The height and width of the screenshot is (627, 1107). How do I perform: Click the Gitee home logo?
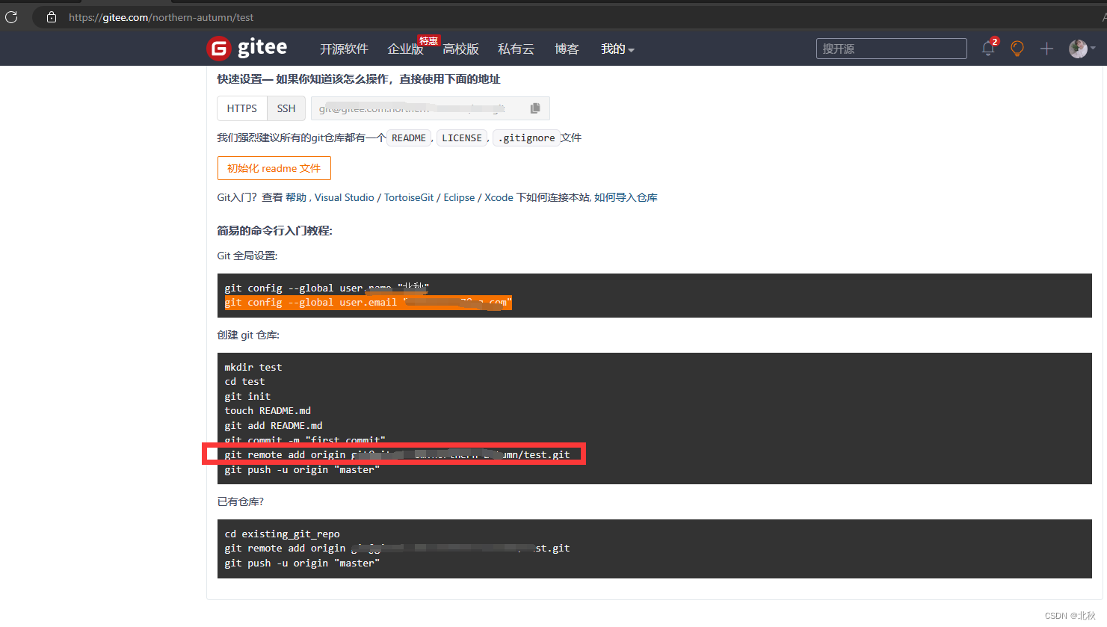pos(247,48)
